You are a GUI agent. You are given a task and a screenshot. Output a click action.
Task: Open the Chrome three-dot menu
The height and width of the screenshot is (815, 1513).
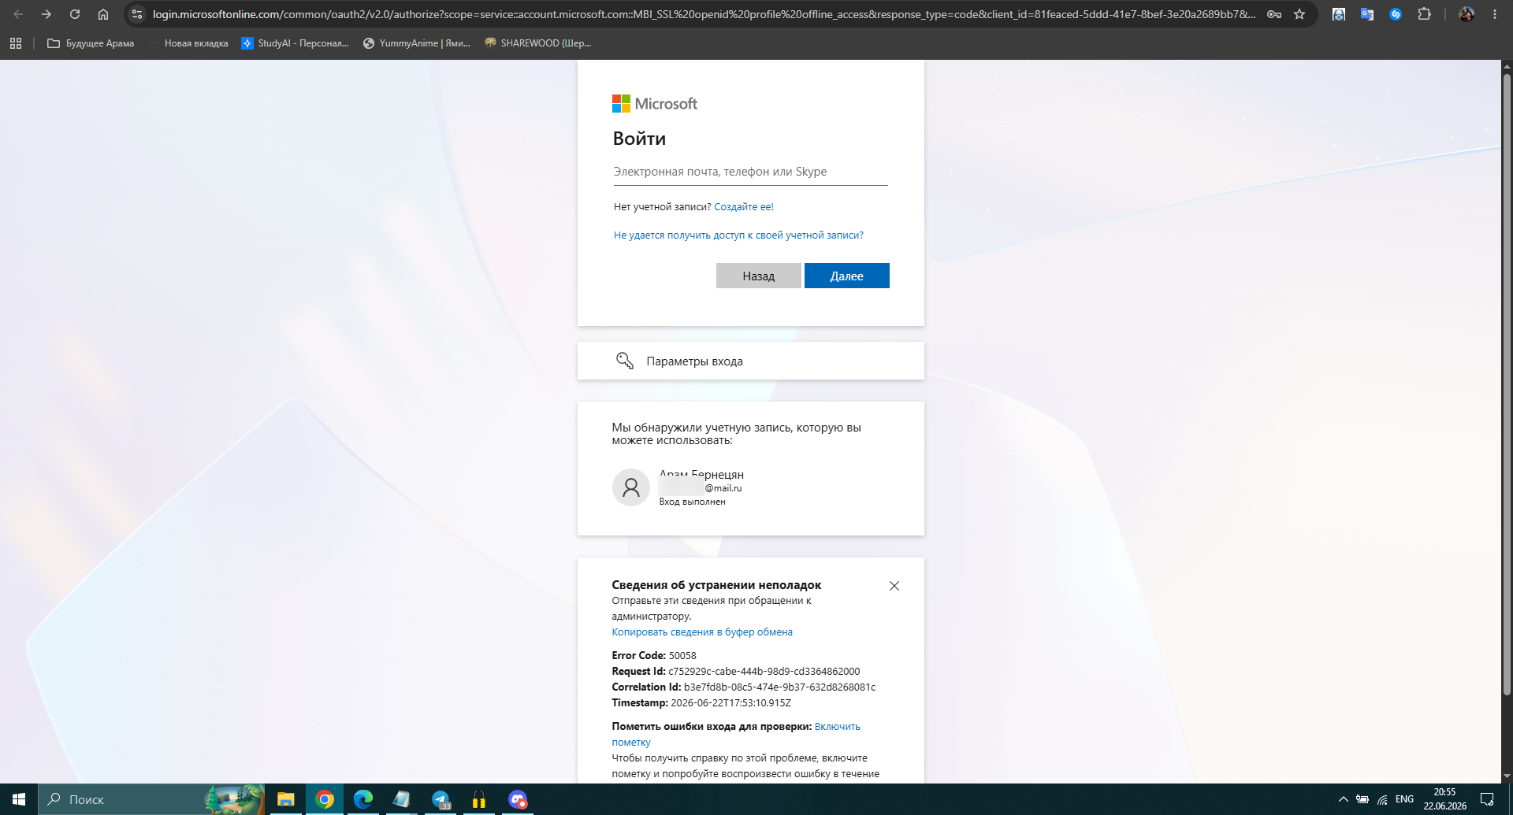tap(1495, 14)
